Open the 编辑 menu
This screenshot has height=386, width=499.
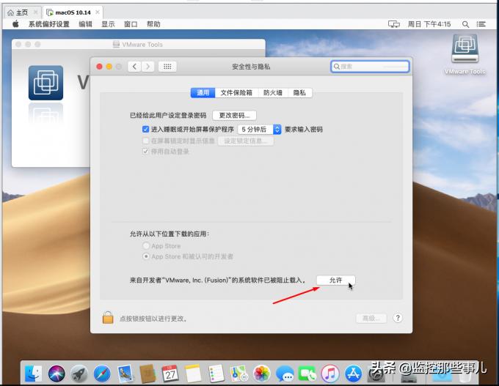point(85,24)
